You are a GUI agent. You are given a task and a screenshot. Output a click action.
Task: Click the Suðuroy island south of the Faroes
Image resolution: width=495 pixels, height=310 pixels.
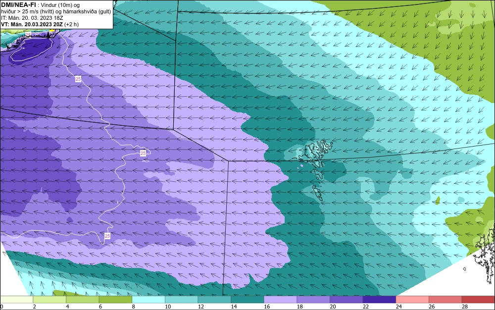pyautogui.click(x=318, y=192)
